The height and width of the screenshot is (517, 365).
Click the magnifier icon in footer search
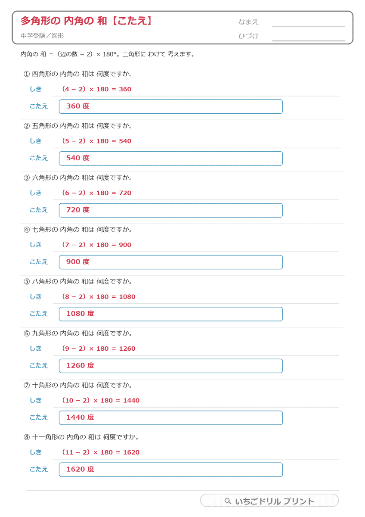click(x=228, y=501)
